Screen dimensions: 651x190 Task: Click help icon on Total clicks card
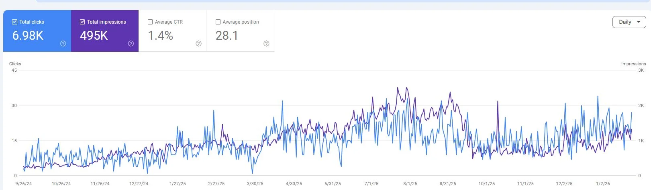pos(63,44)
